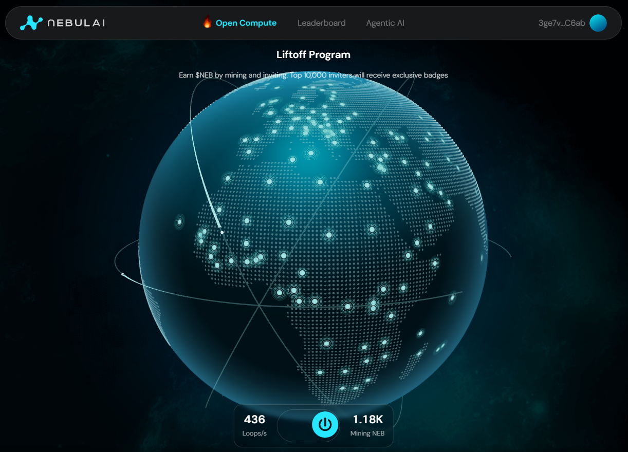The image size is (628, 452).
Task: Click the NEBULAI wordmark text
Action: [x=76, y=23]
